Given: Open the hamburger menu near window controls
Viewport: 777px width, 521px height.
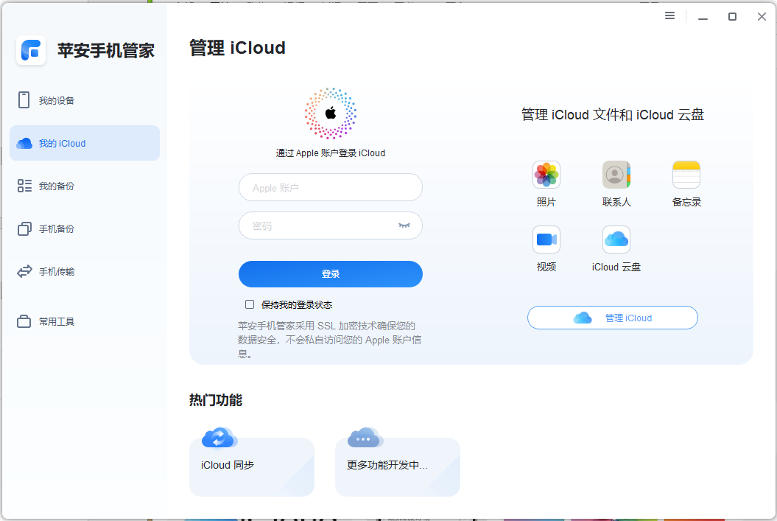Looking at the screenshot, I should pos(669,15).
